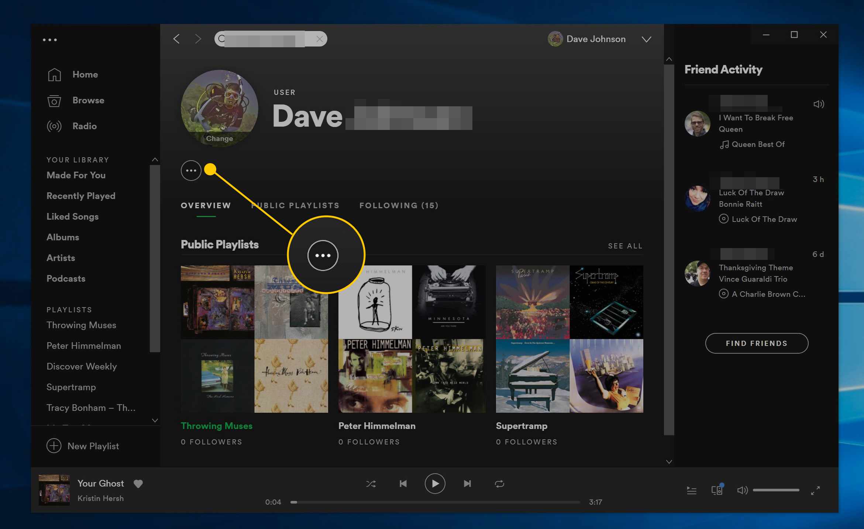
Task: Click the FIND FRIENDS button
Action: pos(756,343)
